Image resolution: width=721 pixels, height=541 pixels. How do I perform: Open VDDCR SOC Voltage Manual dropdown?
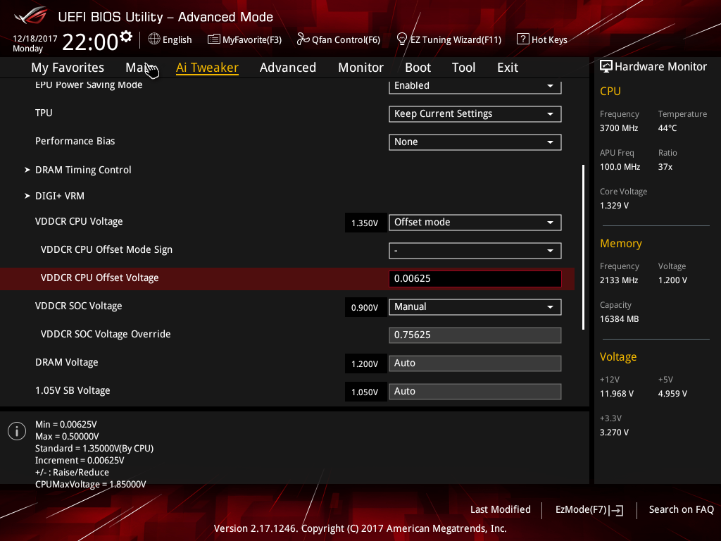[475, 307]
